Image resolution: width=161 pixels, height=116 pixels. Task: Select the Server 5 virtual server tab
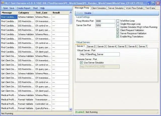point(122,46)
